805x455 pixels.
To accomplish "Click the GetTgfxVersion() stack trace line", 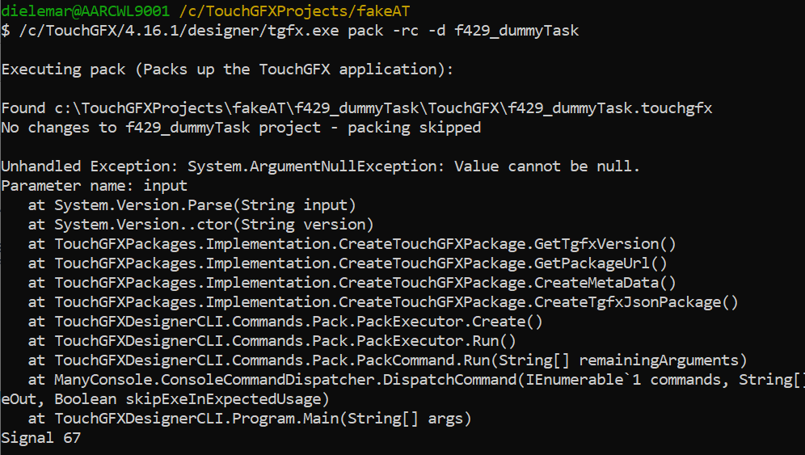I will coord(352,244).
